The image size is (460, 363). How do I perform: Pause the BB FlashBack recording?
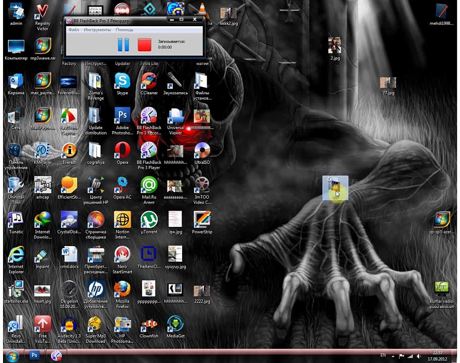[x=123, y=45]
